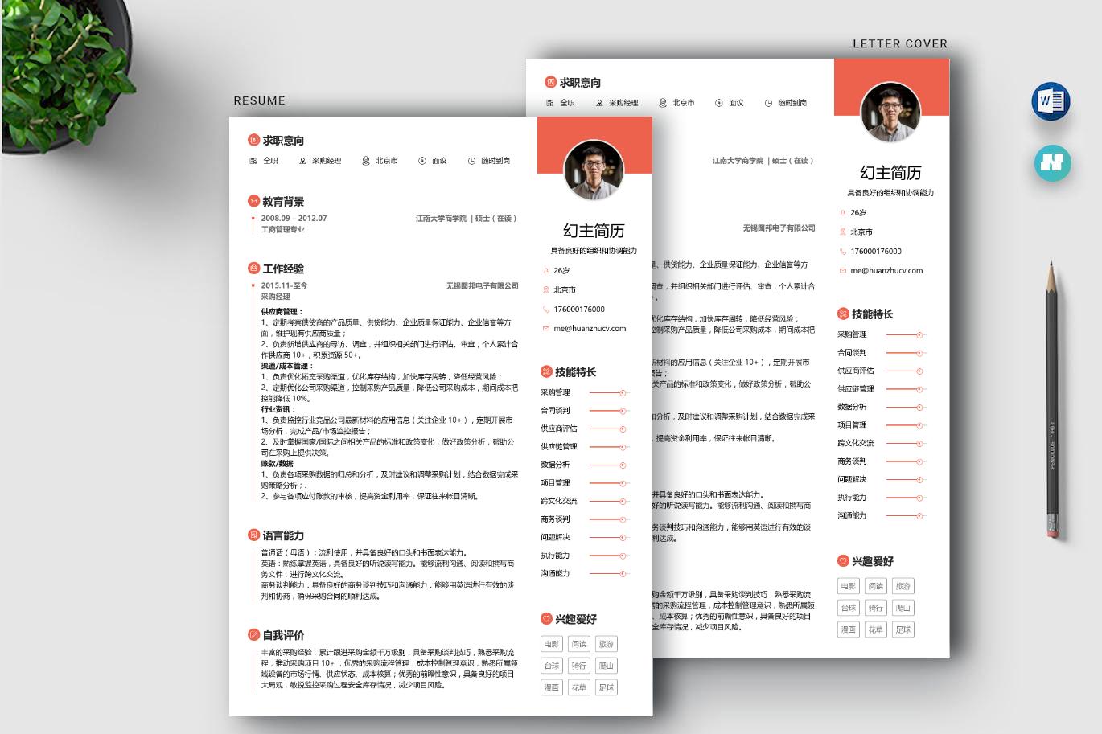The height and width of the screenshot is (734, 1102).
Task: Click 供应商管理： bold heading
Action: (x=282, y=312)
